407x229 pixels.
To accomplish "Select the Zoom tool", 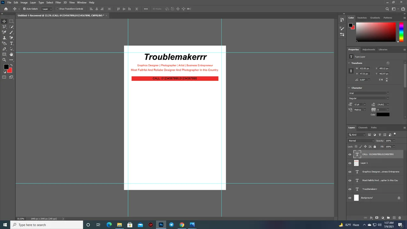I will (x=4, y=60).
